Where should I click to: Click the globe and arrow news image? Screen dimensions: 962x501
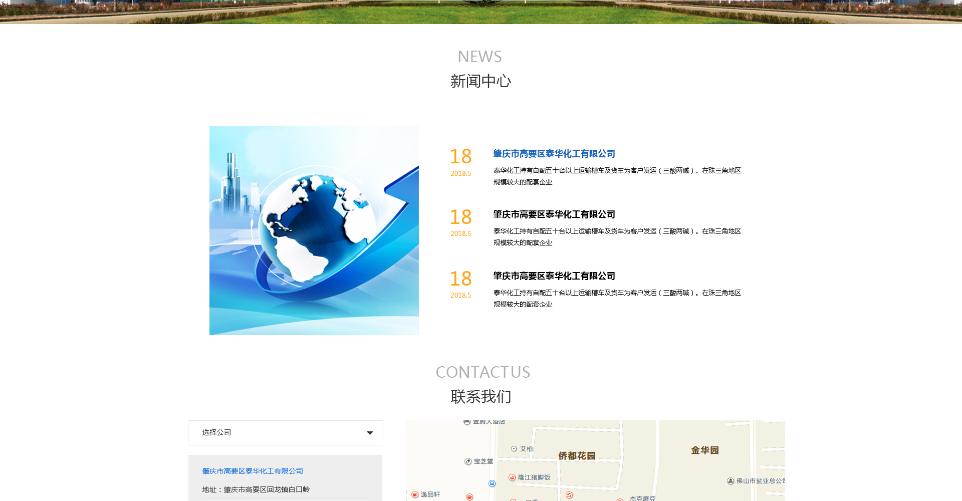pos(314,230)
